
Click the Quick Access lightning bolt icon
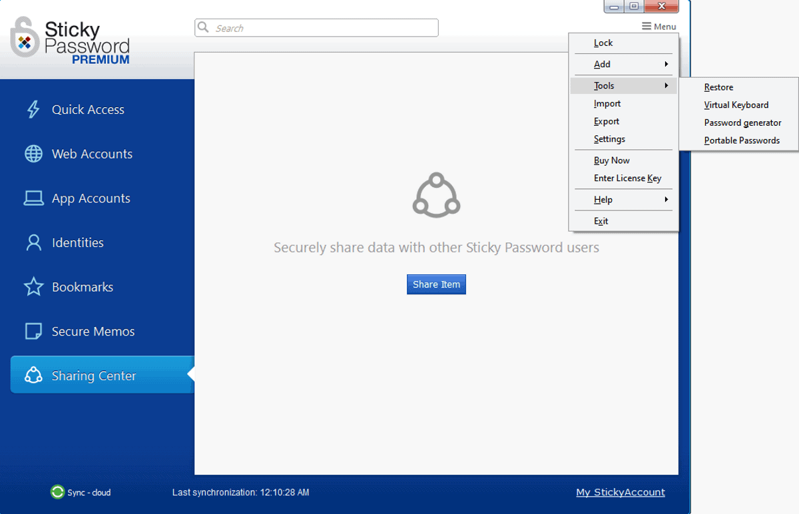tap(33, 109)
